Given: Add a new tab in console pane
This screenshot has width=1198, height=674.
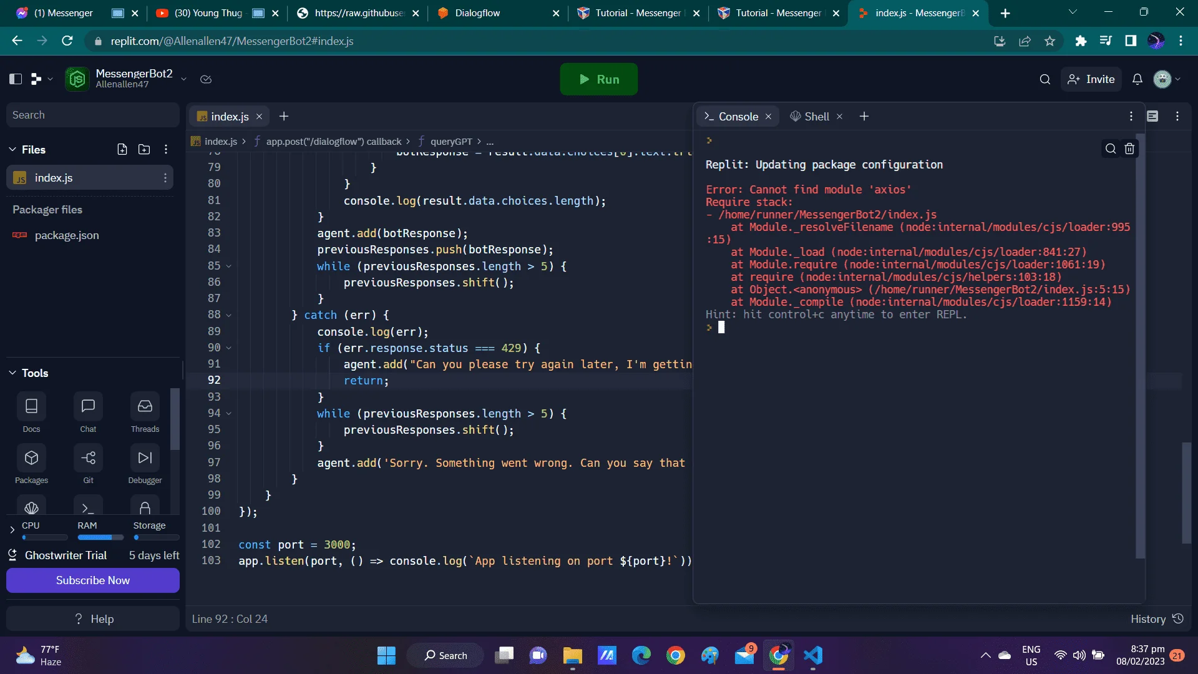Looking at the screenshot, I should [864, 116].
